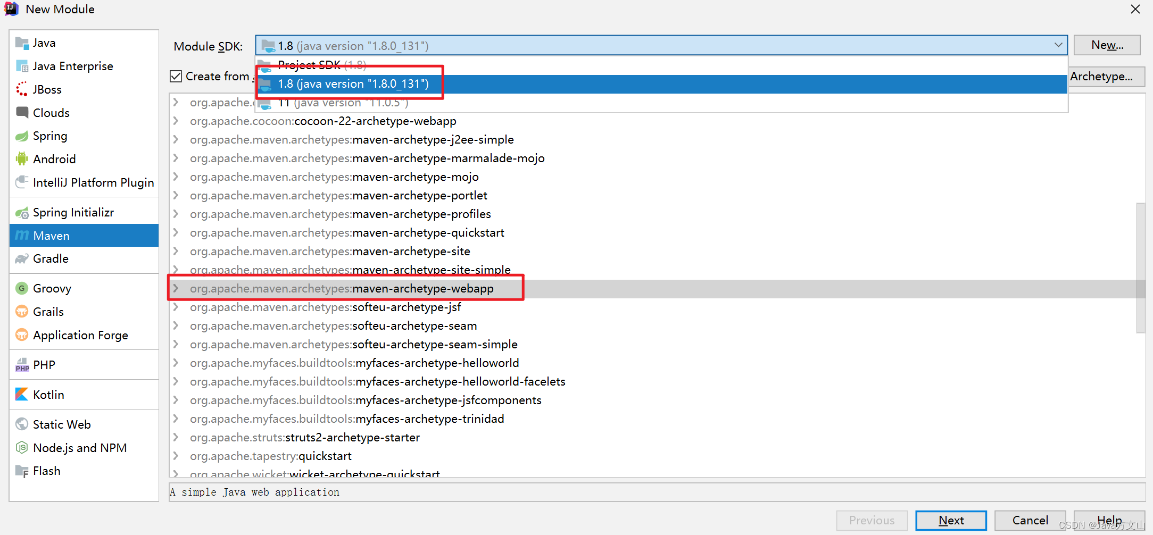The height and width of the screenshot is (535, 1153).
Task: Click the disabled Previous button
Action: coord(872,521)
